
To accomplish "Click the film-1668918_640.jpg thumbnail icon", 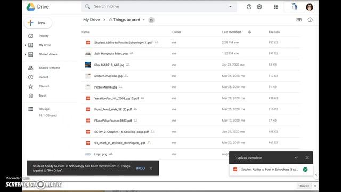I will (x=88, y=65).
